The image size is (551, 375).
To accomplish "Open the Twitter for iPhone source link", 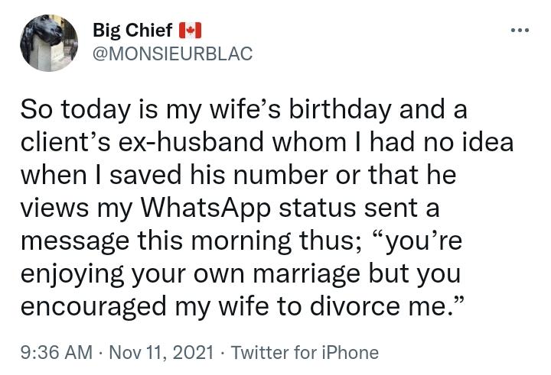I will (305, 352).
